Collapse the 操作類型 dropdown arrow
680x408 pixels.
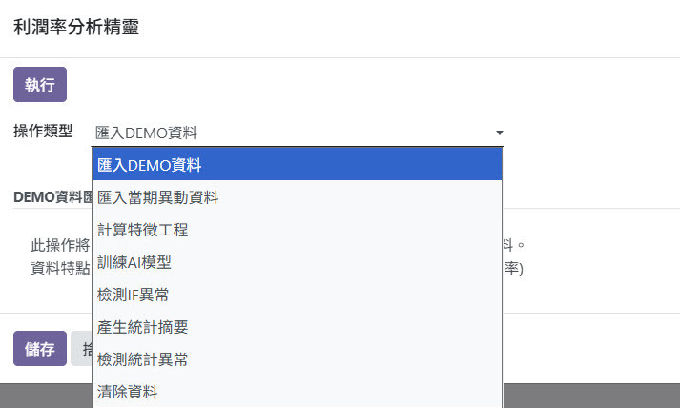click(x=500, y=133)
